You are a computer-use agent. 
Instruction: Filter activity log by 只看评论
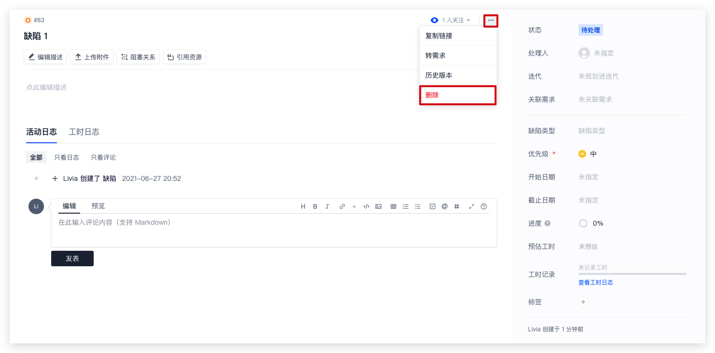103,157
